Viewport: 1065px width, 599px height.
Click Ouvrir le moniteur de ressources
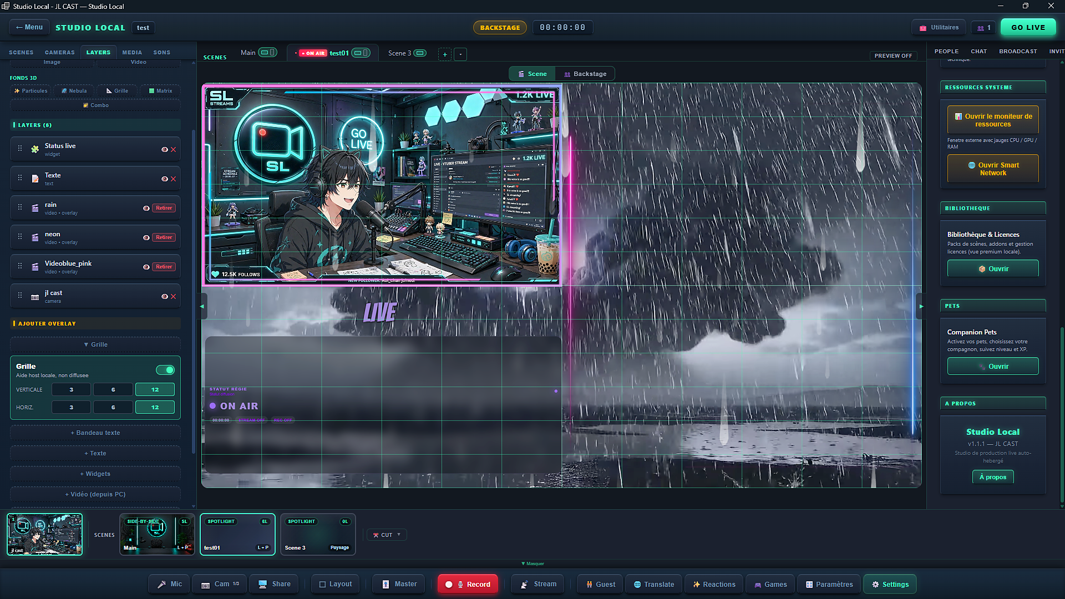pos(993,120)
